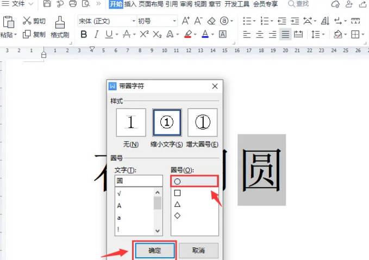Select the 缩小文字 style thumbnail
This screenshot has height=260, width=369.
coord(167,122)
